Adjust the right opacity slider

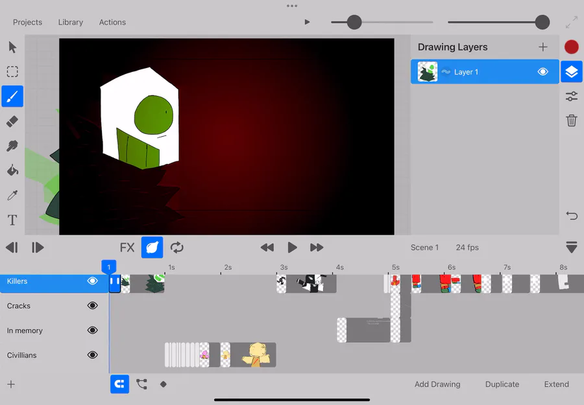pyautogui.click(x=542, y=22)
